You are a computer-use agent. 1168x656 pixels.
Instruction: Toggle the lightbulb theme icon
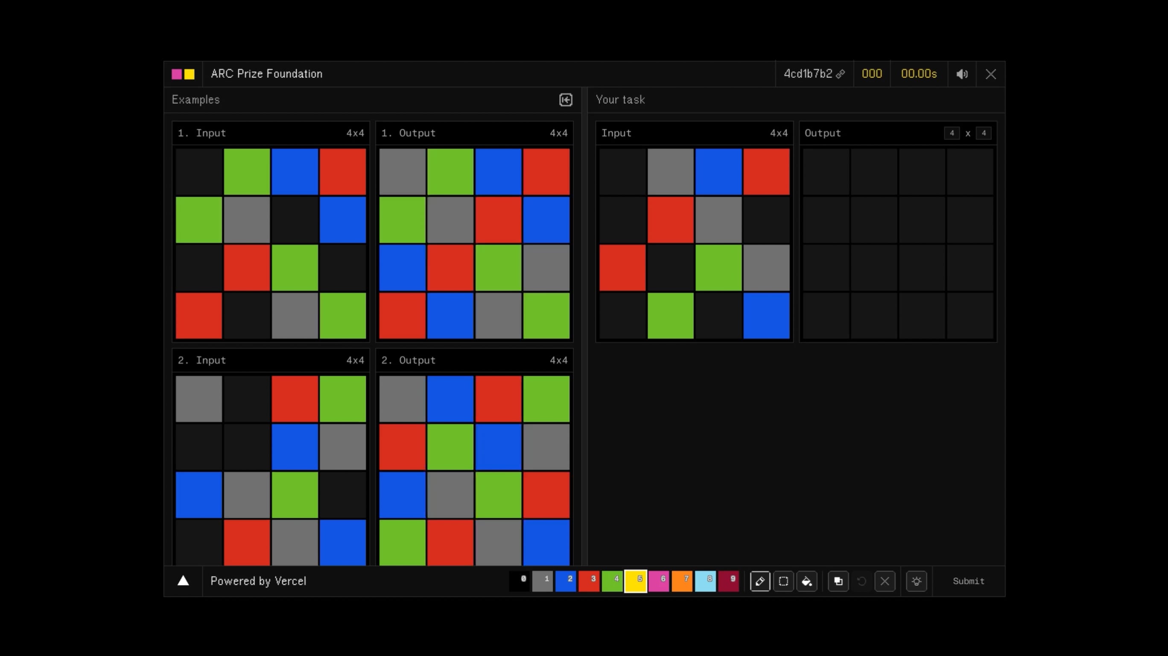pyautogui.click(x=917, y=581)
